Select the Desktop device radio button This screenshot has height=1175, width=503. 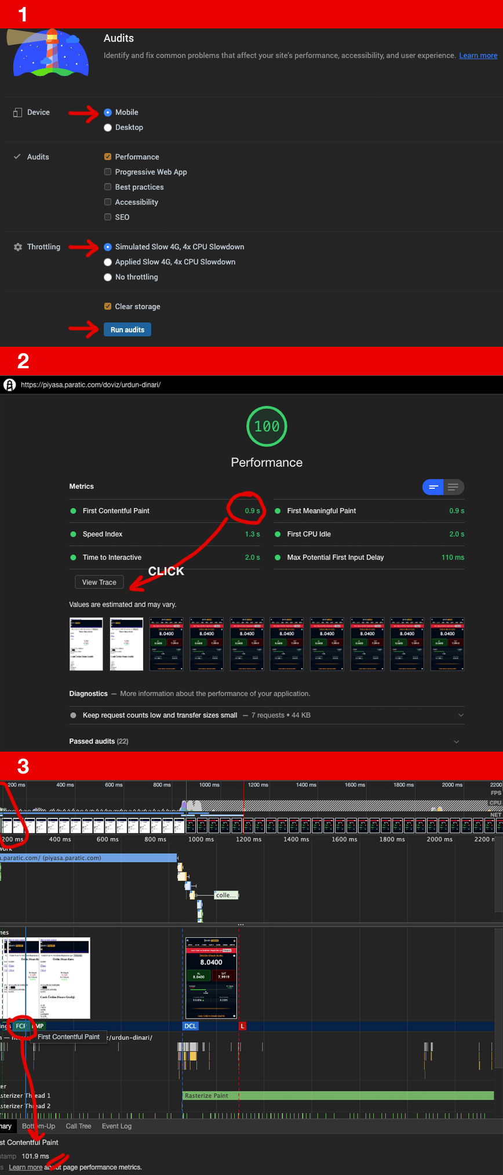(x=108, y=128)
